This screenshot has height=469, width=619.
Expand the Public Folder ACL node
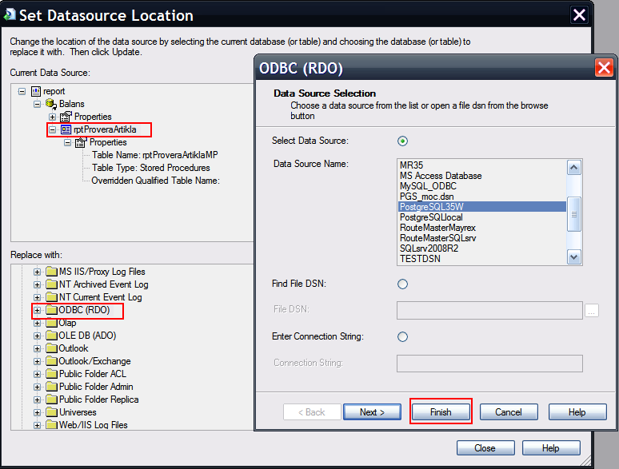[37, 374]
